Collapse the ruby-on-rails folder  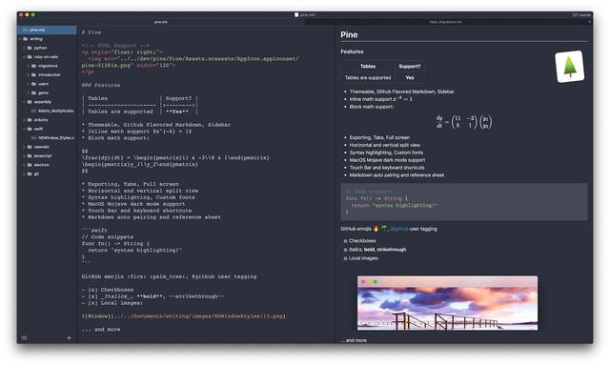(24, 57)
